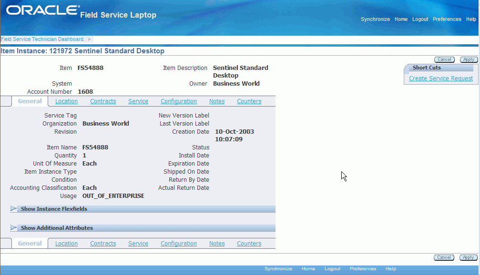Screen dimensions: 480x275
Task: Click Organization value Business World
Action: pos(106,123)
